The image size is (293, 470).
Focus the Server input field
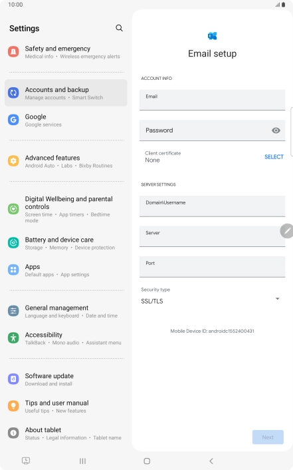point(212,236)
